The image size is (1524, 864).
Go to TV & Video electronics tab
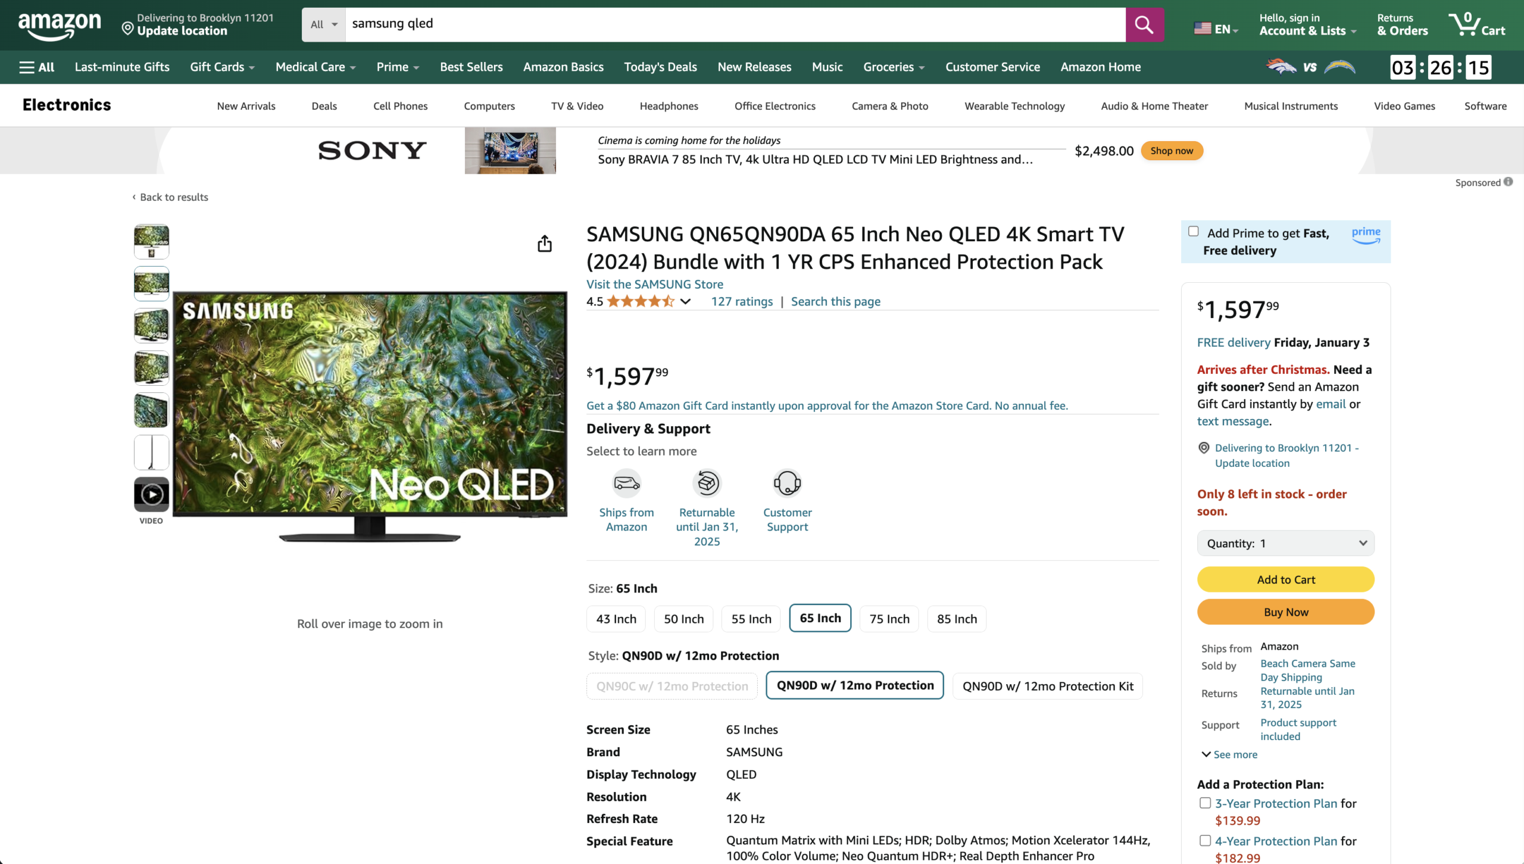[577, 106]
